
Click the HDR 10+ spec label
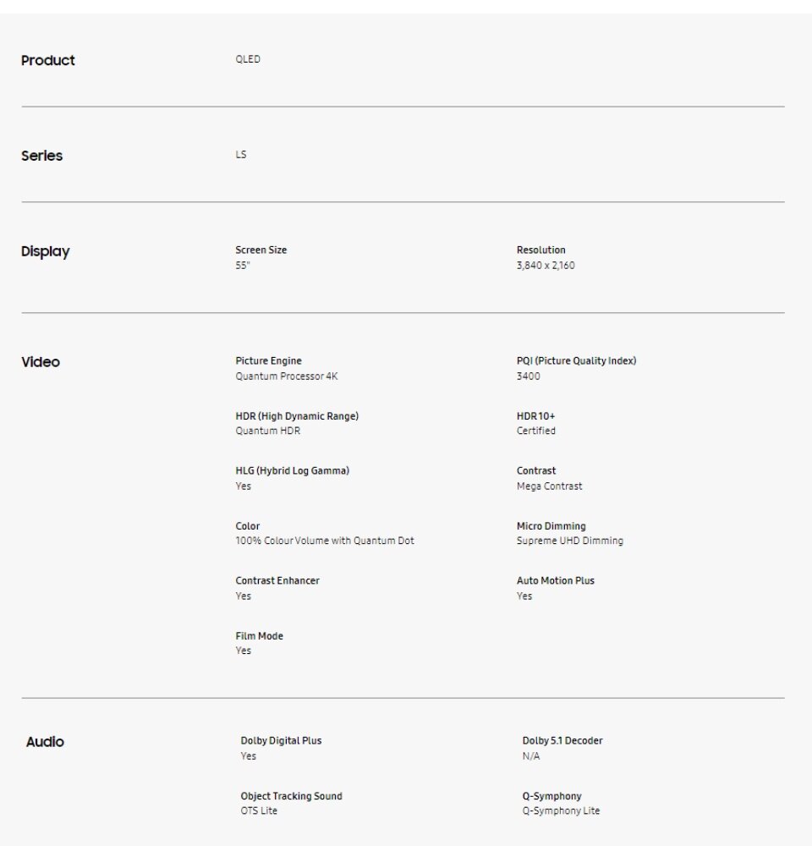(x=535, y=416)
